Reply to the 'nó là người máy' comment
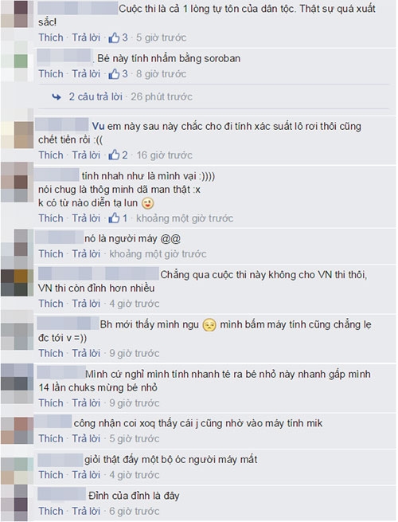 (x=86, y=254)
